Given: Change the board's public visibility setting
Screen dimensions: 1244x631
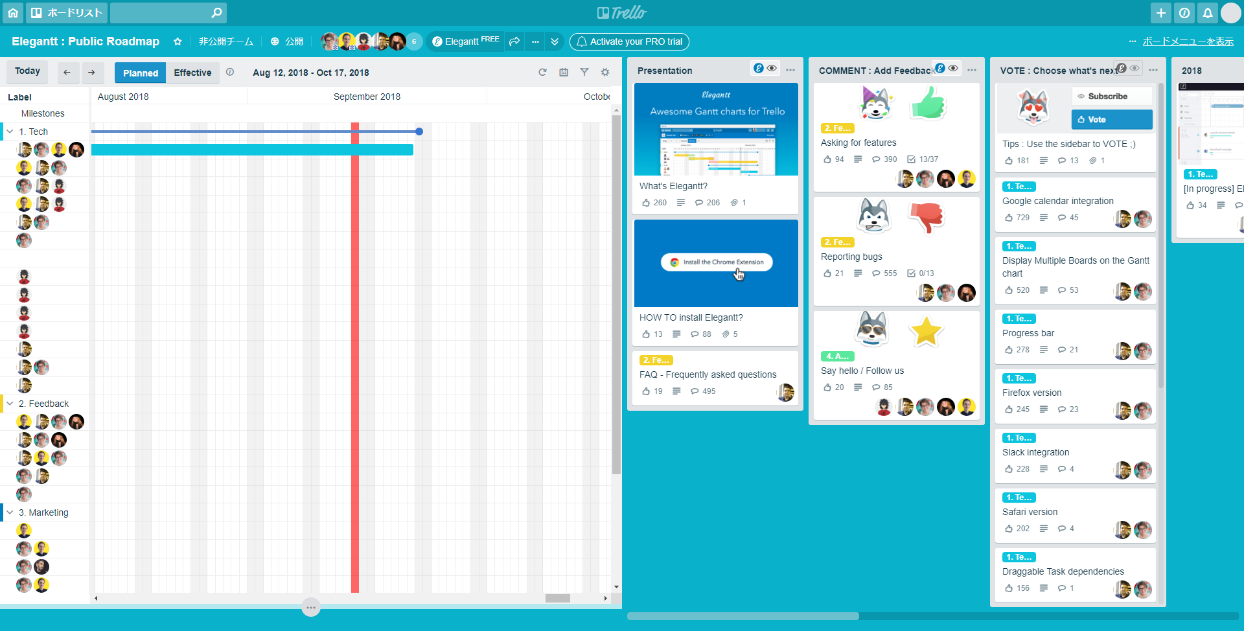Looking at the screenshot, I should point(287,41).
